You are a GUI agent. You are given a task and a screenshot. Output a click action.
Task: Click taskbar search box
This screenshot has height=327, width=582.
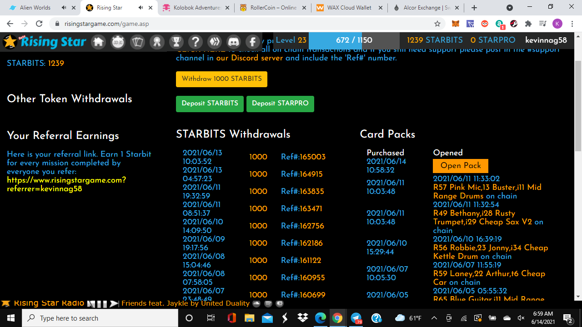click(100, 318)
